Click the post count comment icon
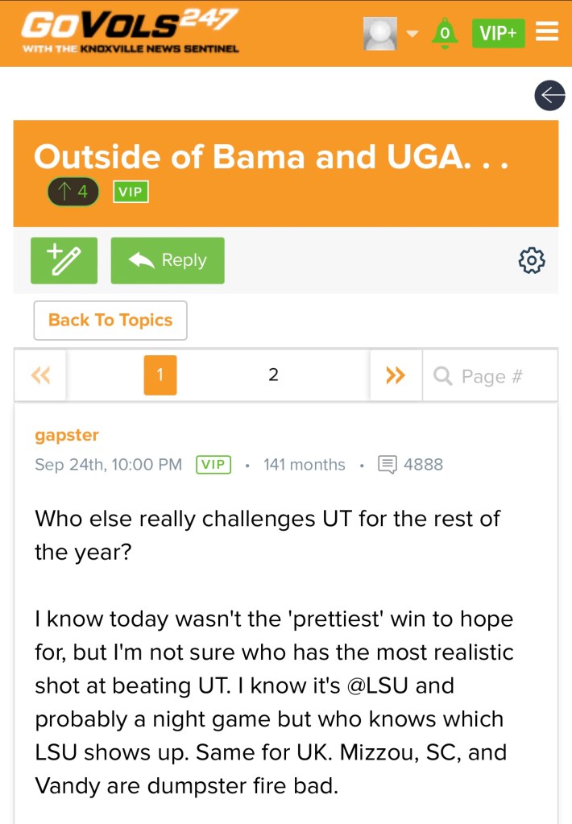This screenshot has height=824, width=572. 388,464
